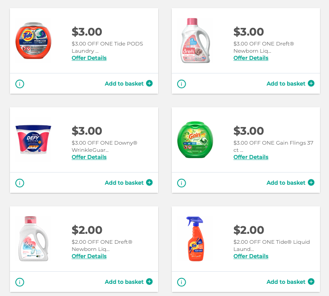Select the Downy Defy Damage product image
The width and height of the screenshot is (329, 296).
[x=33, y=140]
